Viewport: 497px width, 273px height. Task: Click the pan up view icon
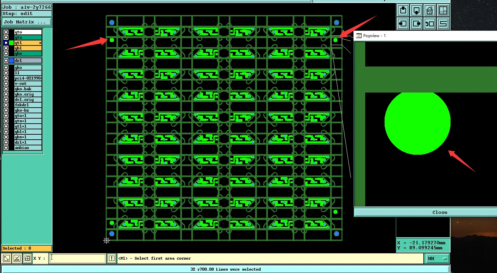403,10
